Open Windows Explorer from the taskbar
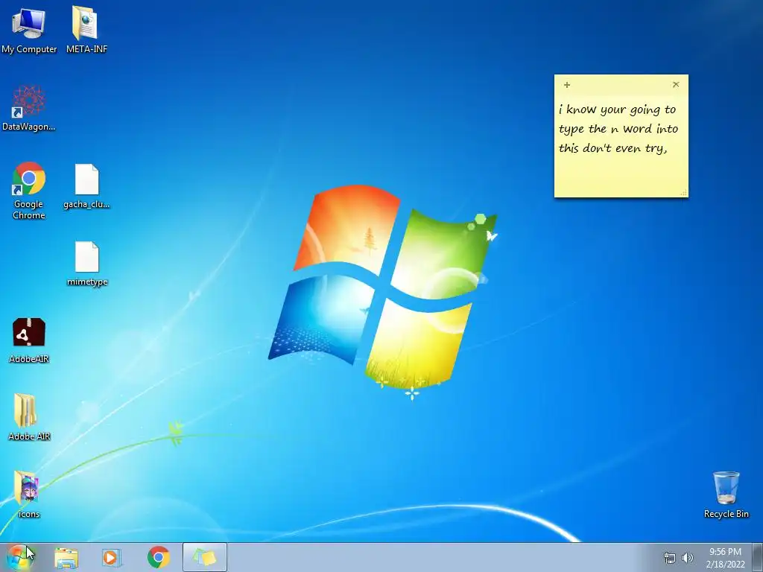The image size is (763, 572). (x=66, y=558)
